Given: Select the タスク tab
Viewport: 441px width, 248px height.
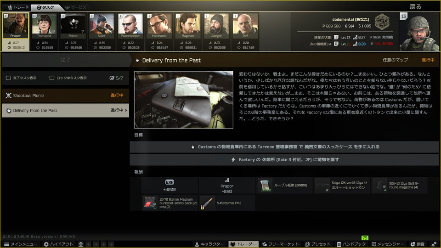Looking at the screenshot, I should (45, 7).
